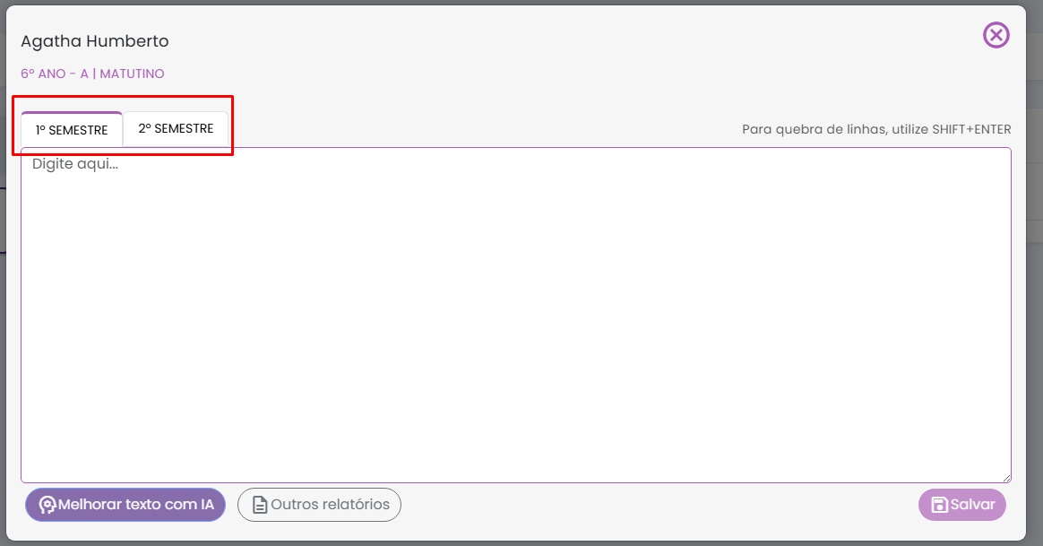Click the blank header space beside the student name
Screen dimensions: 1043x546
click(538, 41)
